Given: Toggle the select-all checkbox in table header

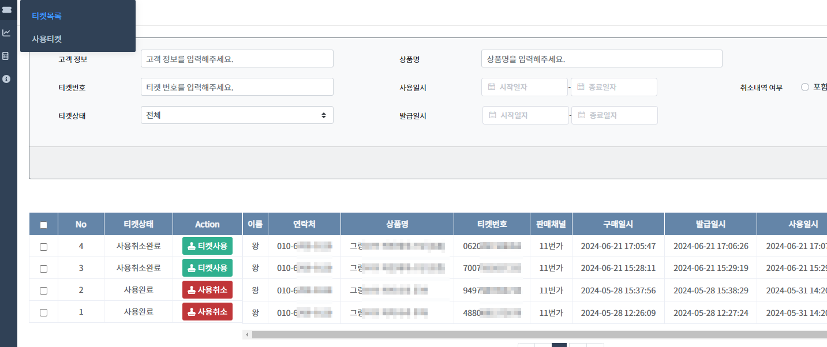Looking at the screenshot, I should [x=44, y=225].
